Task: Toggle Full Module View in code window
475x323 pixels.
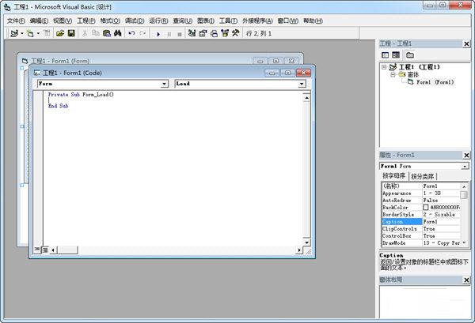Action: tap(44, 250)
